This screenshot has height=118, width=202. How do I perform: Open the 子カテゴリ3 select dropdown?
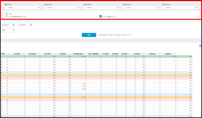tap(141, 8)
